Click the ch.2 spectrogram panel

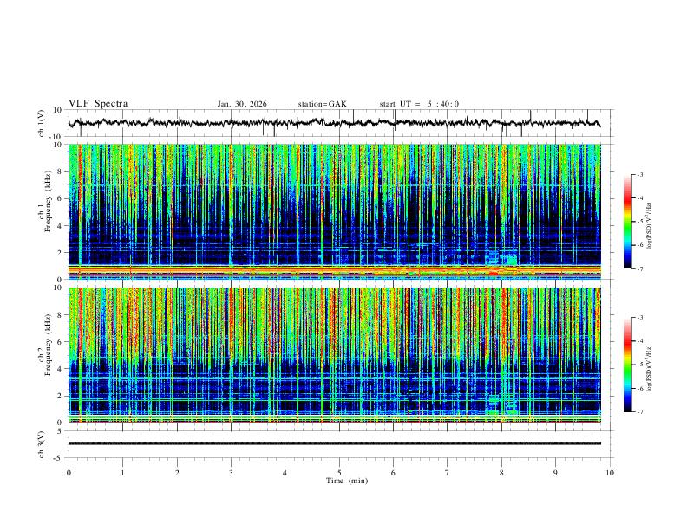pos(335,355)
